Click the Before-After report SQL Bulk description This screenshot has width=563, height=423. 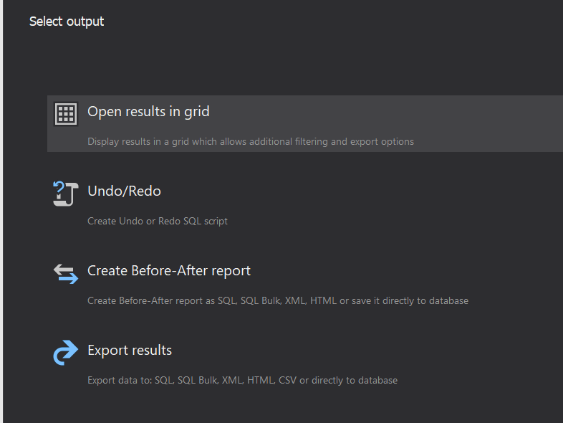click(x=278, y=300)
